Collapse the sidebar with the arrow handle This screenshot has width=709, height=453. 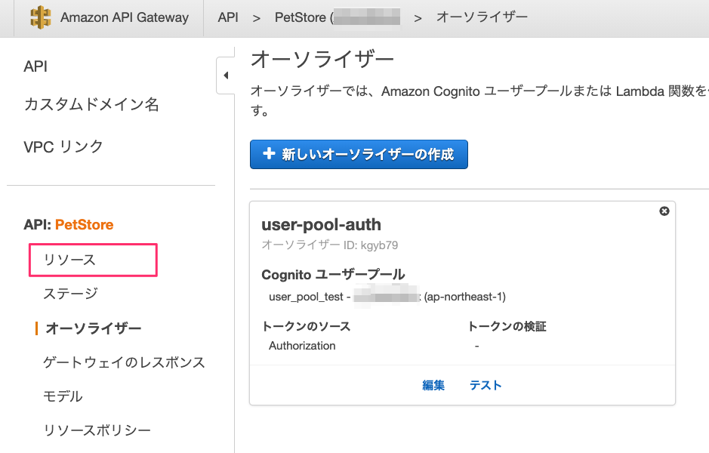click(x=226, y=75)
